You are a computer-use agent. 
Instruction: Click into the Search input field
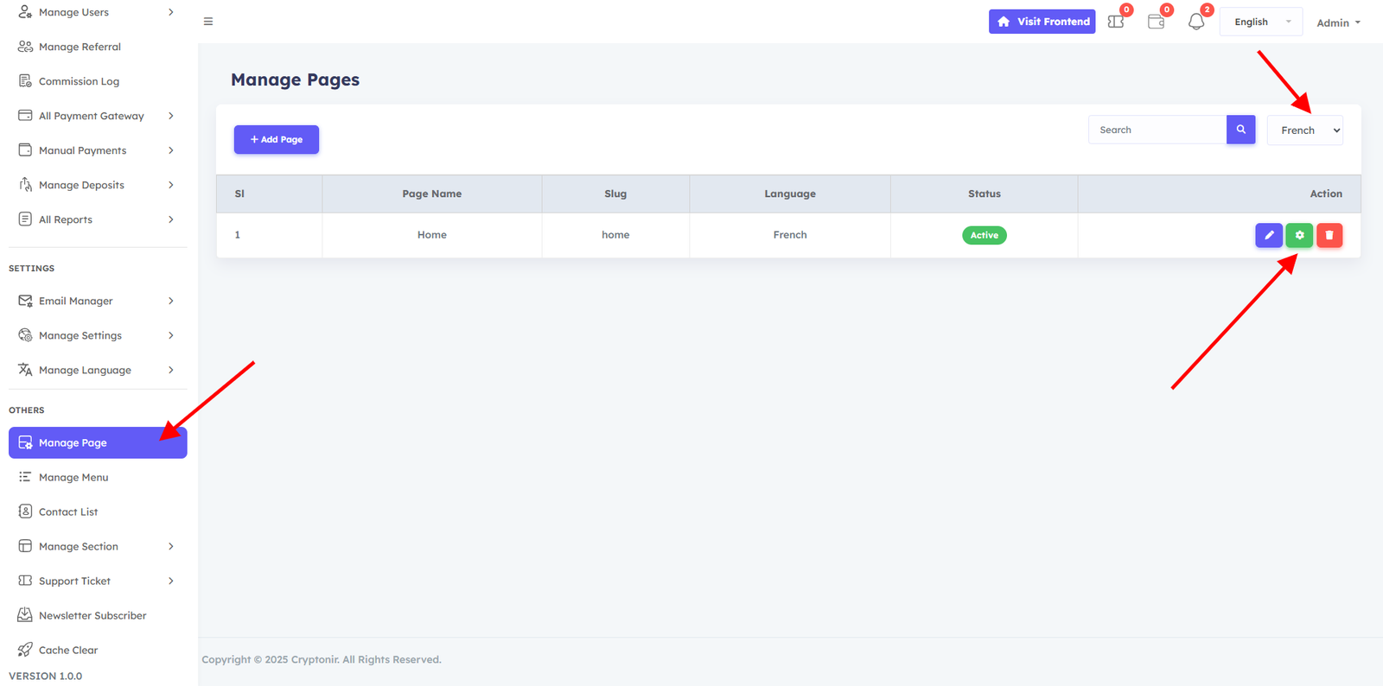(1157, 130)
